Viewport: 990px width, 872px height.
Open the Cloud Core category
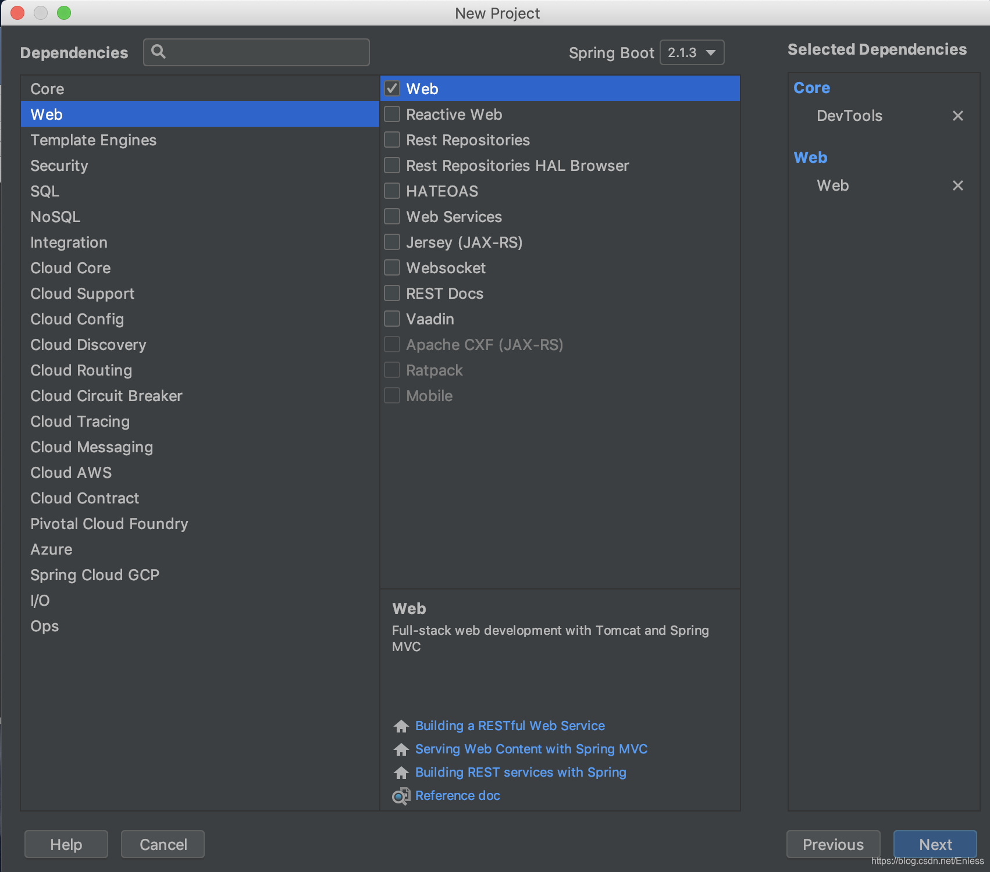tap(200, 268)
